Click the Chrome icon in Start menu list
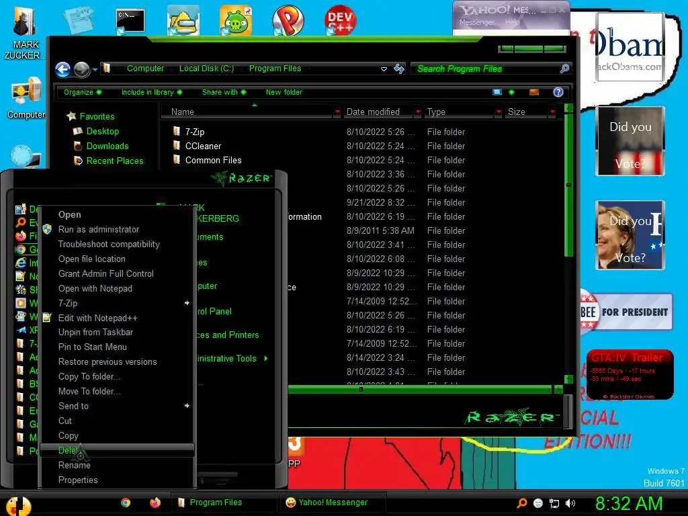The image size is (688, 516). tap(21, 250)
